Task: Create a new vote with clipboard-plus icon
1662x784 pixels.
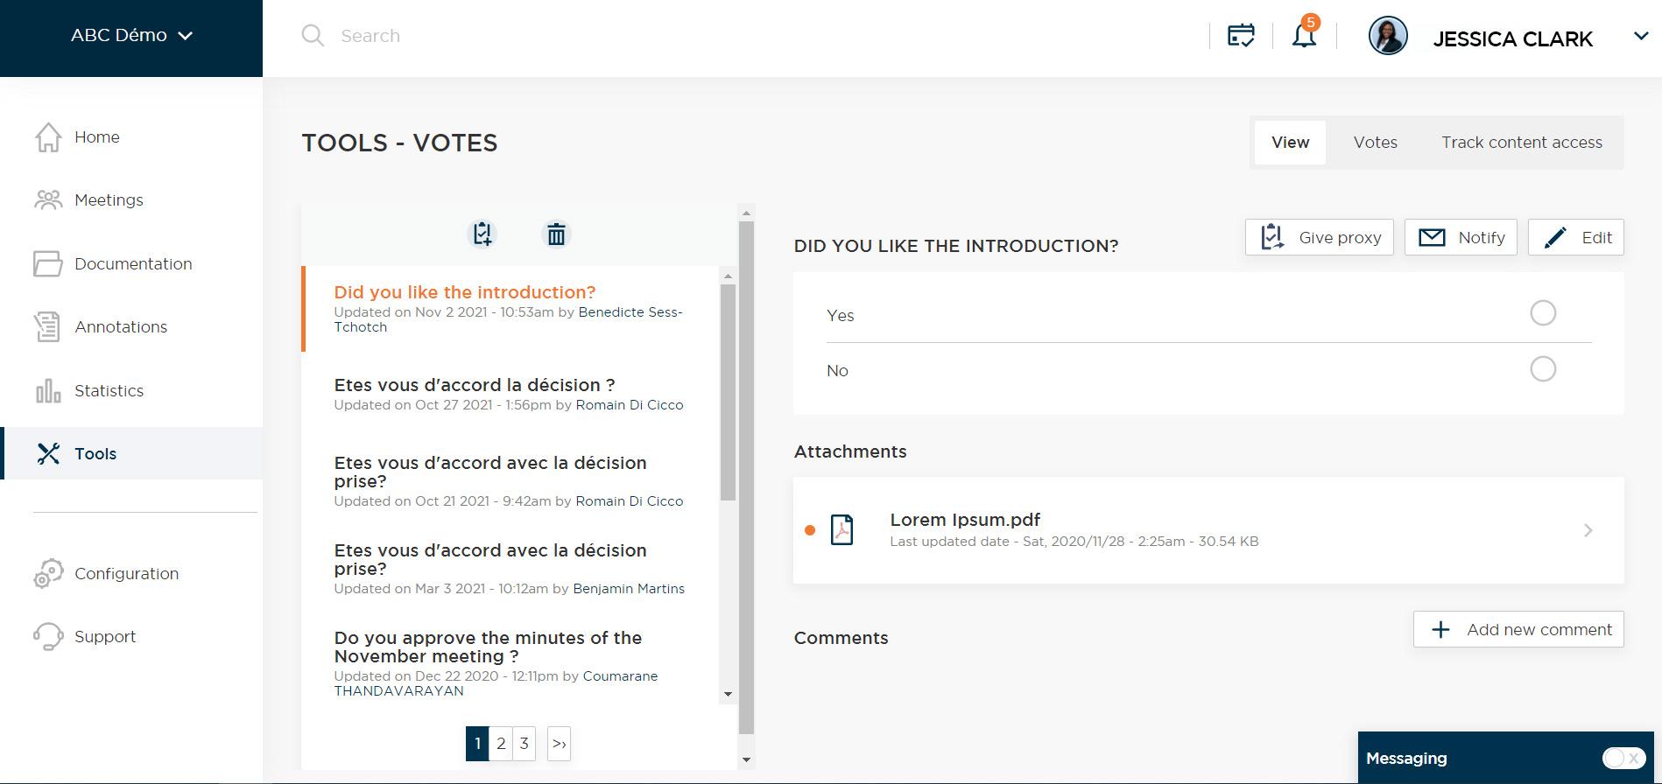Action: click(x=482, y=234)
